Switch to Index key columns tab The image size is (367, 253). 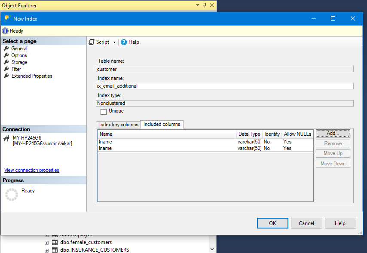(119, 125)
